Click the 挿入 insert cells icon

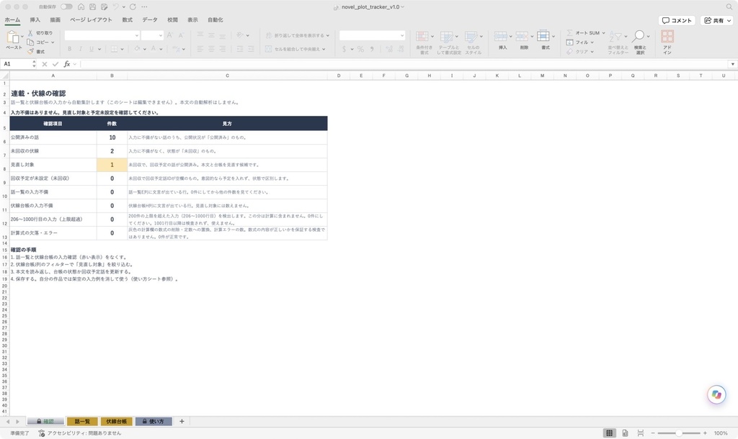(x=501, y=37)
